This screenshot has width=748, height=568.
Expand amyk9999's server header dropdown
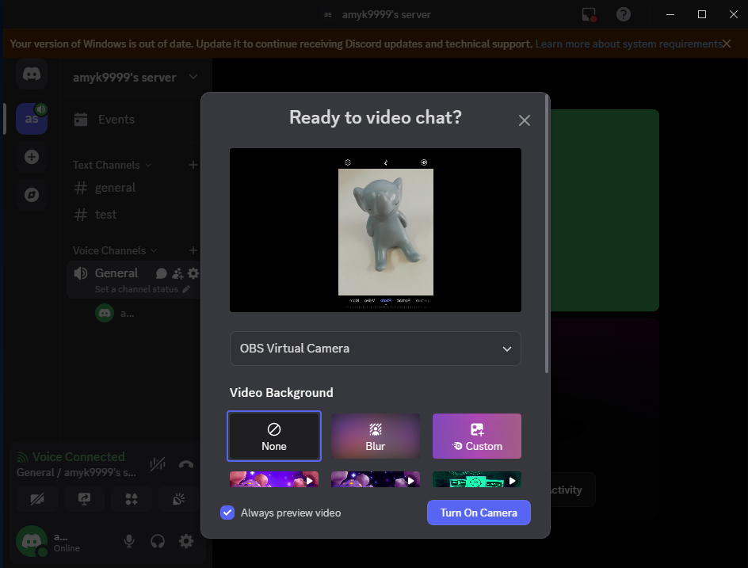[193, 77]
